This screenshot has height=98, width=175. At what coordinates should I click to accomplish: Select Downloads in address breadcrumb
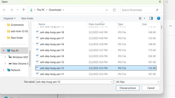tap(55, 10)
